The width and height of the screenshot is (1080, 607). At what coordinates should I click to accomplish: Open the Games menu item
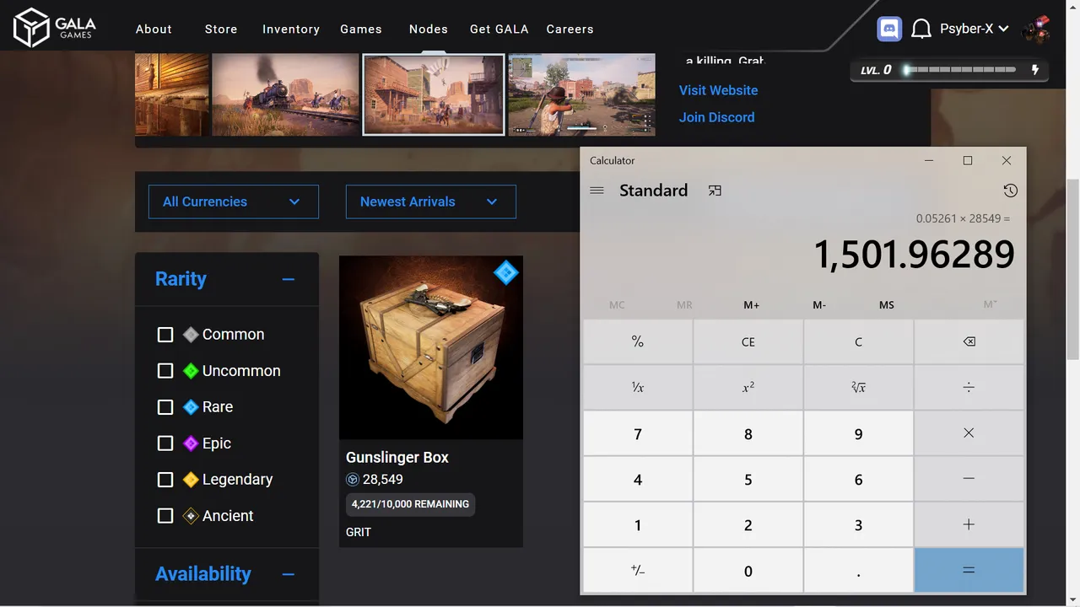[361, 29]
